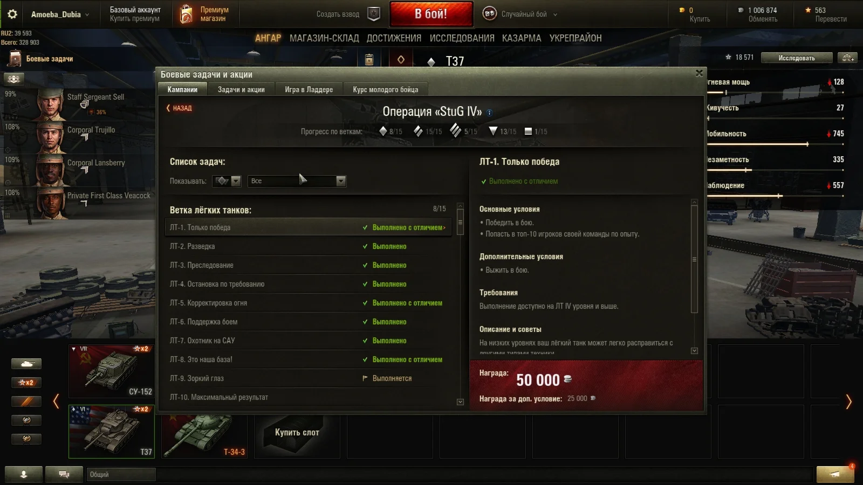Screen dimensions: 863x485
Task: Toggle the x2 bonus tank filter
Action: tap(26, 383)
